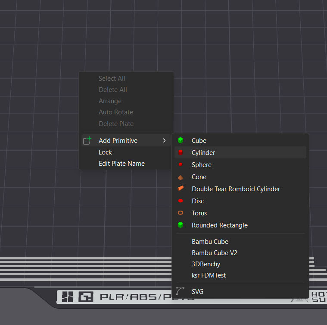Click the red Disc icon
This screenshot has width=327, height=325.
[x=181, y=201]
